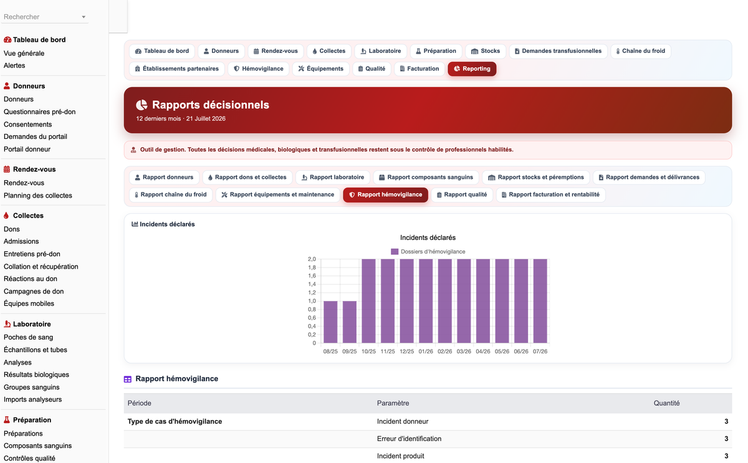Click the Donneurs sidebar person icon
Screen dimensions: 748x463
pos(7,86)
